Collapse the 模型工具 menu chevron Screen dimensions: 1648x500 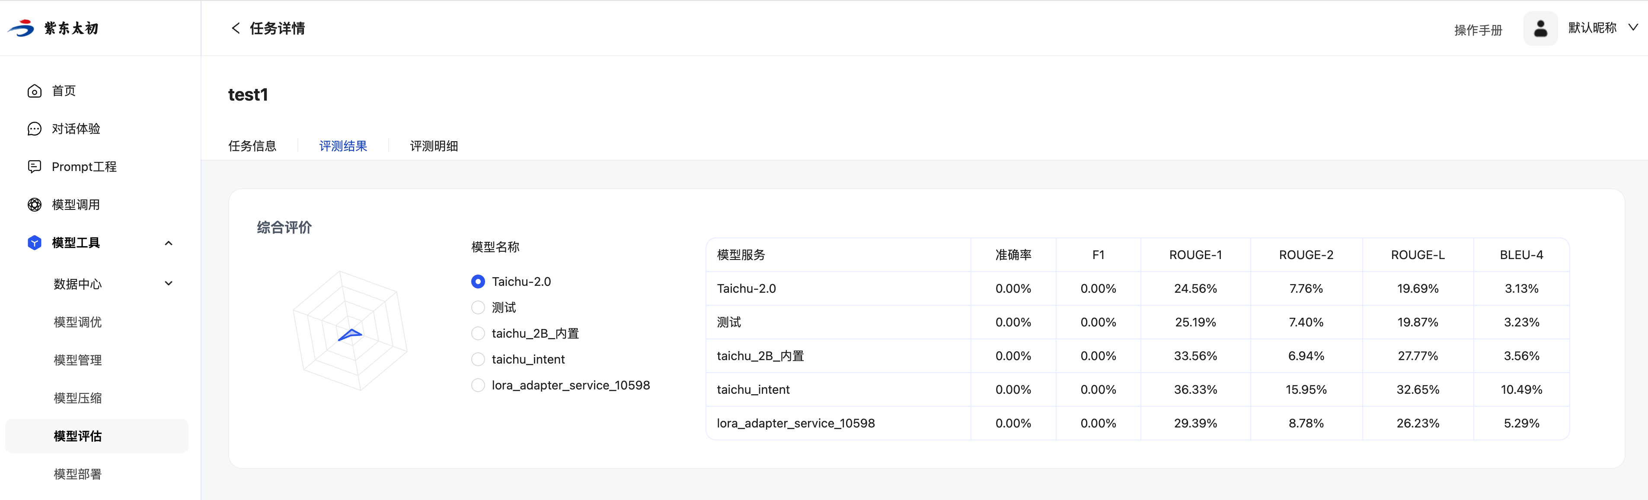(x=168, y=243)
